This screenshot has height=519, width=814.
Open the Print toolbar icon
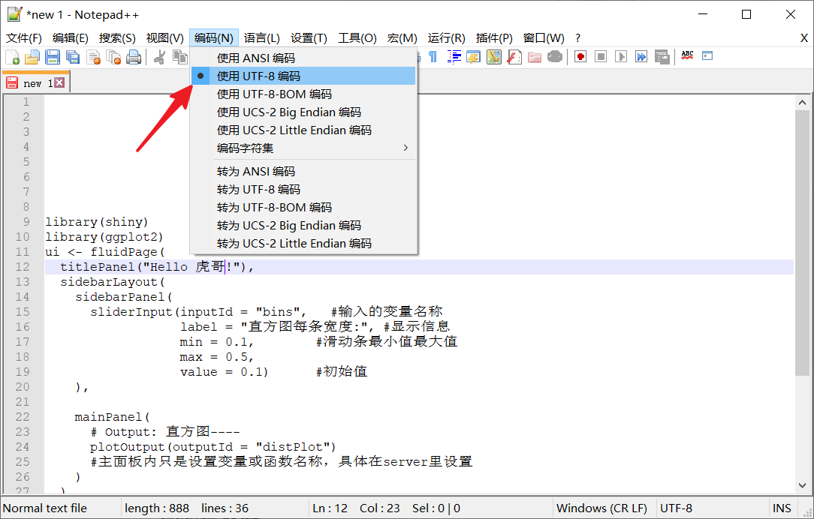[131, 55]
